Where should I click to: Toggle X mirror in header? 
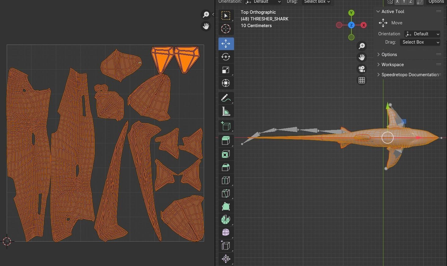tap(397, 2)
